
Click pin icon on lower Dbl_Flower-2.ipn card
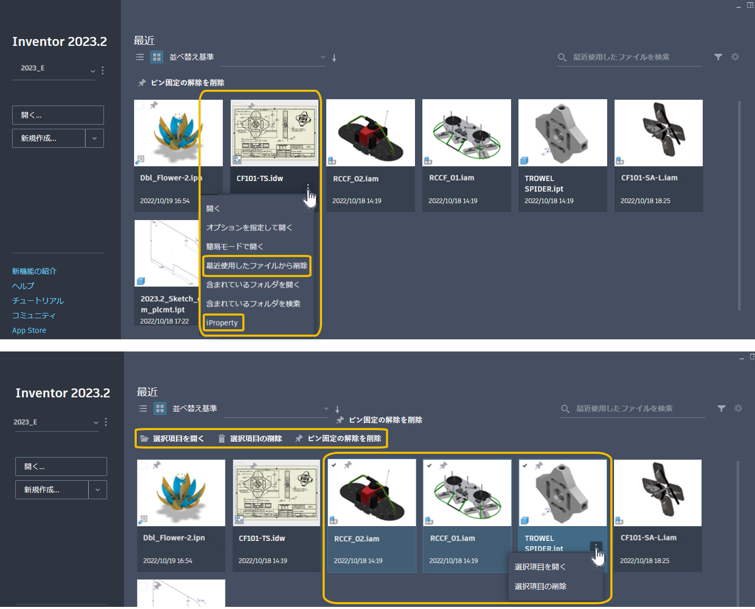point(157,465)
